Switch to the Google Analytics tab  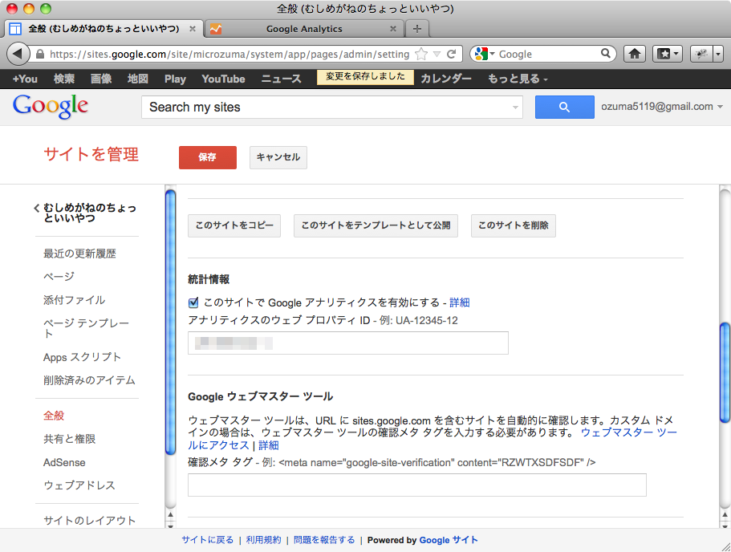pos(304,29)
